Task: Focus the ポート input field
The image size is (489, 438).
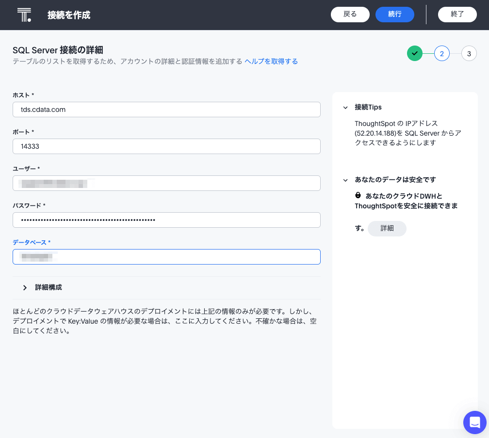Action: (x=166, y=146)
